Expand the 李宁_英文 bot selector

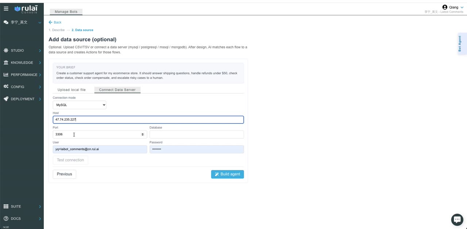coord(40,23)
